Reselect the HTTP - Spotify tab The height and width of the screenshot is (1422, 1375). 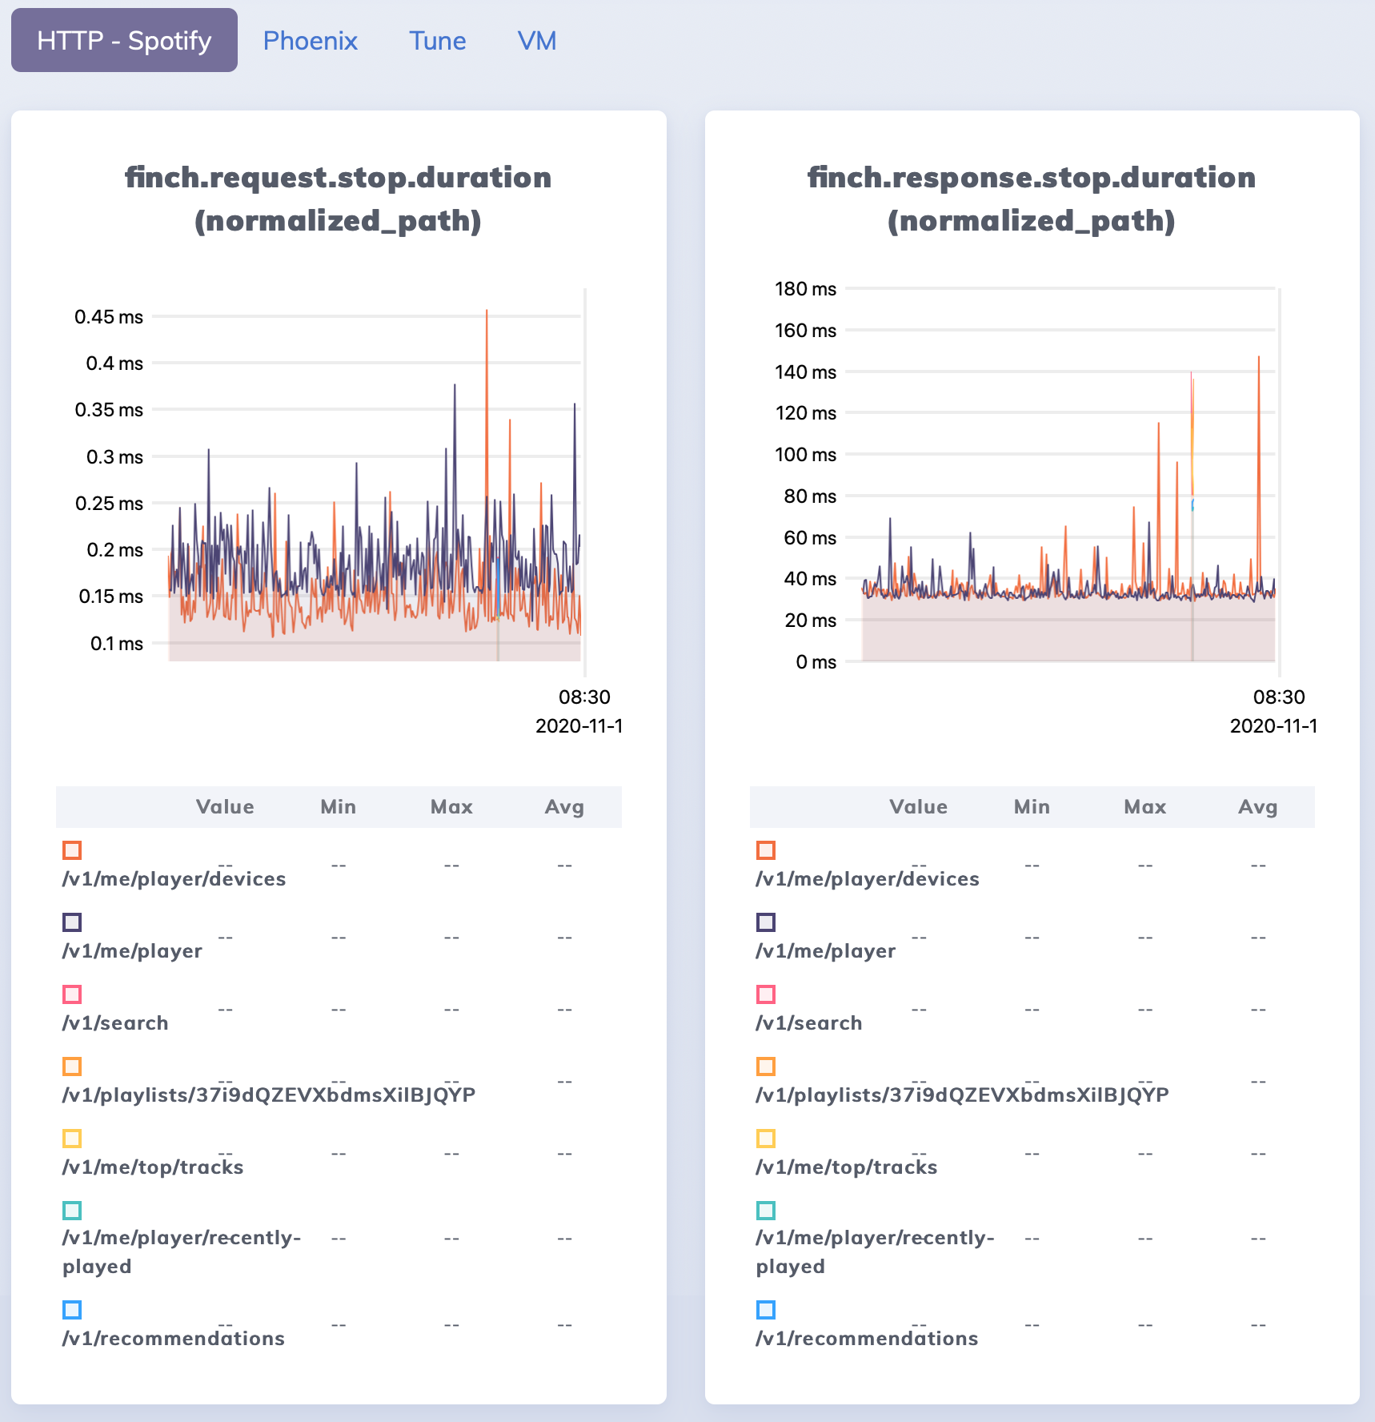pos(123,40)
